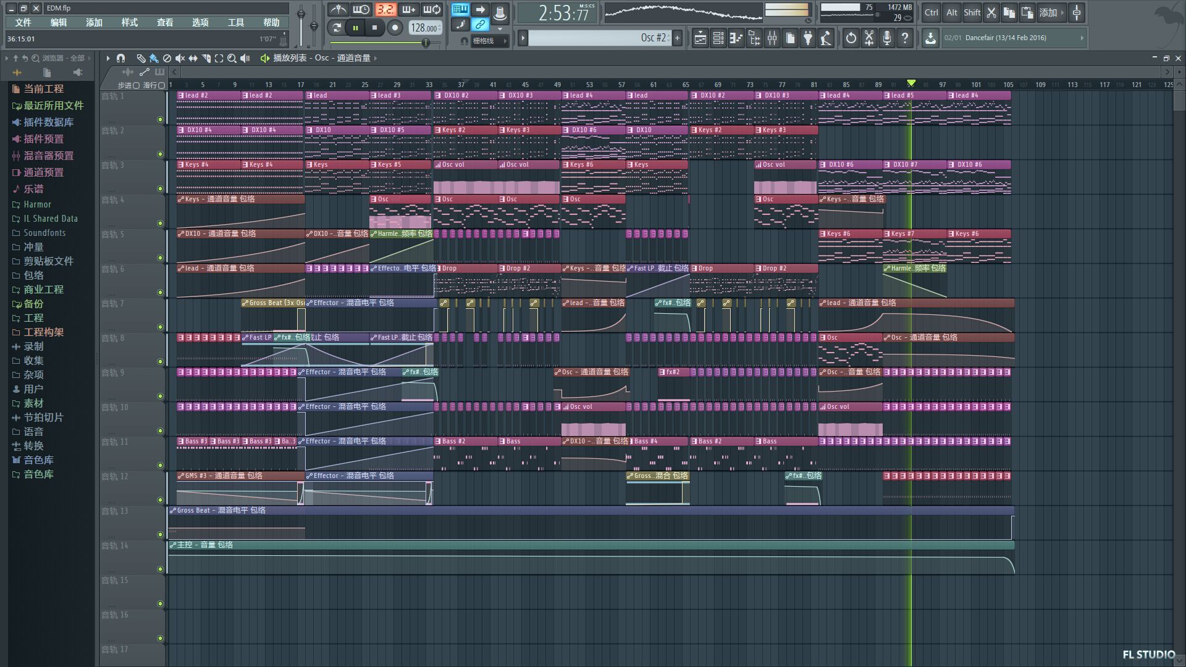Expand the 混音器预置 browser folder

pos(48,156)
